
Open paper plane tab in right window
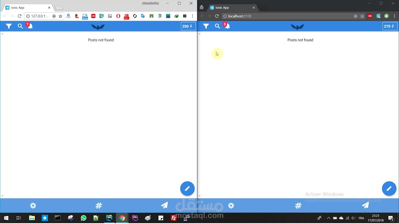(x=365, y=205)
